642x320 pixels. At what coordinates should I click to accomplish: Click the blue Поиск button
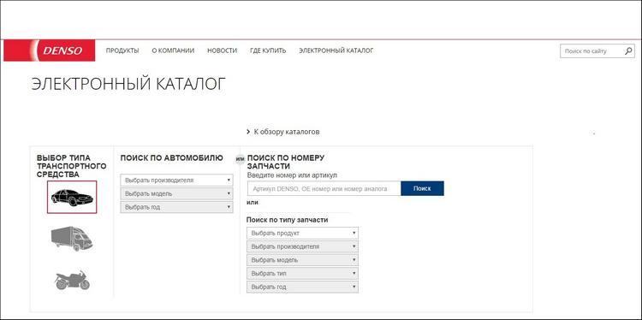tap(422, 188)
